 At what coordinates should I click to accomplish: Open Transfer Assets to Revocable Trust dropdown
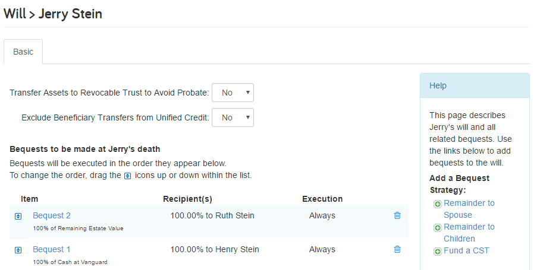tap(233, 93)
